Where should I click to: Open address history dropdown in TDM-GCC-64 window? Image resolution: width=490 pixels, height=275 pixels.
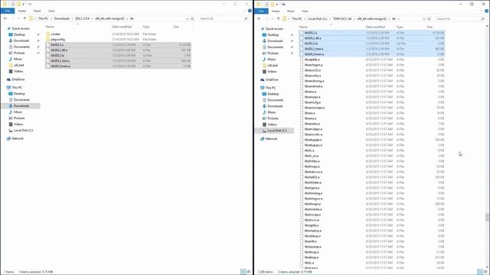point(424,19)
